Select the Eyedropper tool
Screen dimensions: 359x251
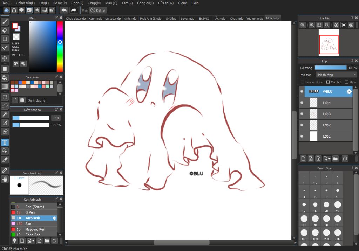[x=5, y=170]
